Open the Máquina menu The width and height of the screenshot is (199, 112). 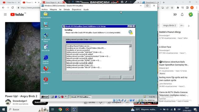click(x=53, y=10)
